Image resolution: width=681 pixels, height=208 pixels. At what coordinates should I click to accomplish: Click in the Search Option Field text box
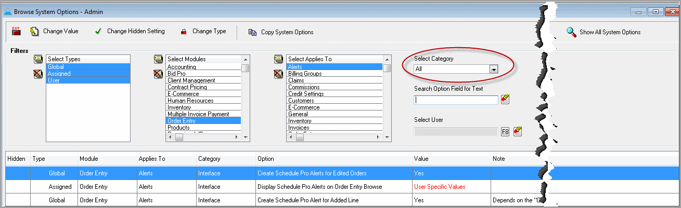(x=456, y=100)
